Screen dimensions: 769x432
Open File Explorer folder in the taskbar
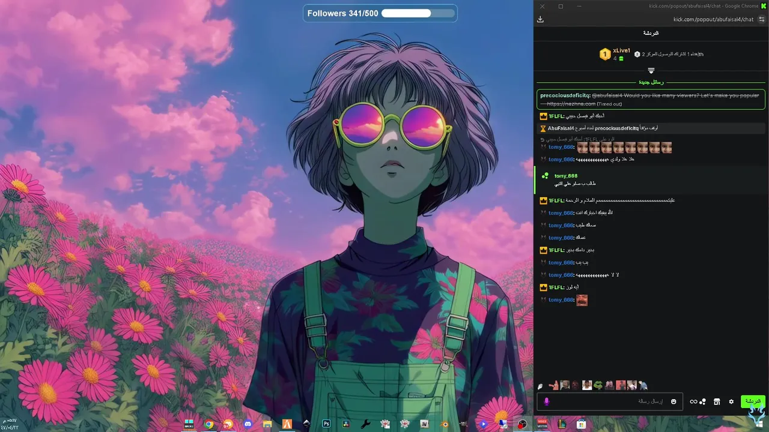(x=267, y=424)
